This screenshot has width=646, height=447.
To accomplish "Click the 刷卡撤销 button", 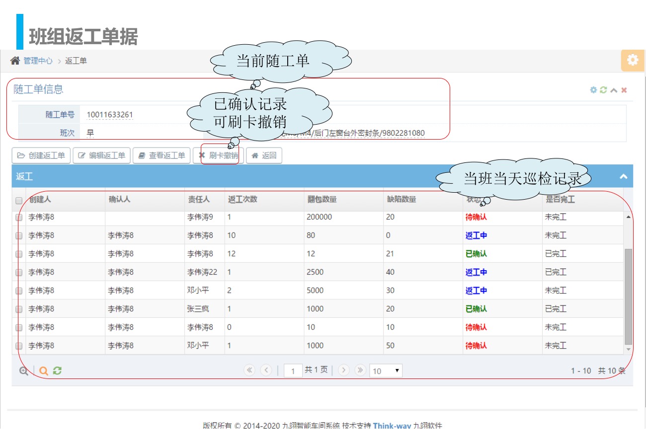I will tap(218, 155).
